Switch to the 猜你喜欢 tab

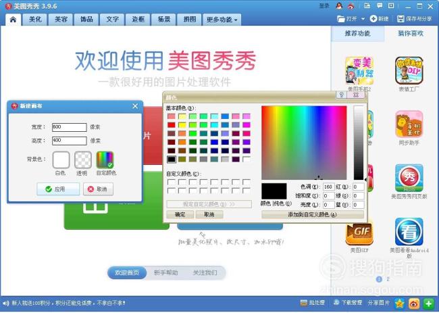pyautogui.click(x=411, y=33)
